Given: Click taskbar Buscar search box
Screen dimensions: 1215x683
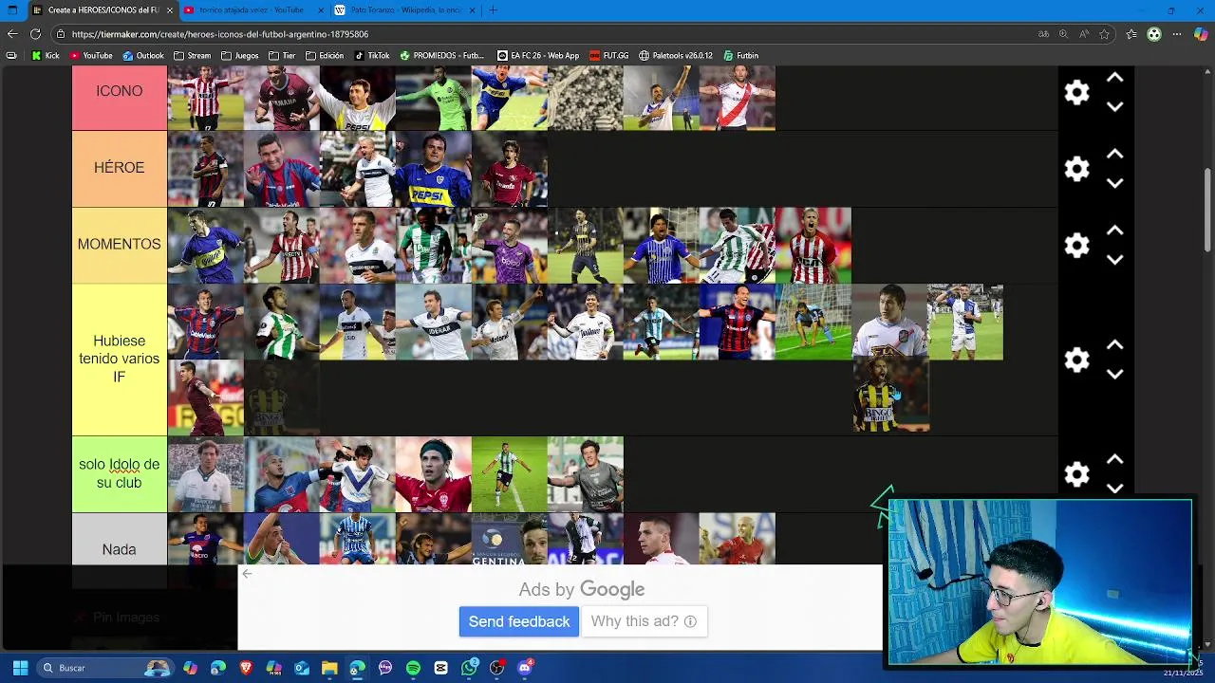Looking at the screenshot, I should (104, 668).
